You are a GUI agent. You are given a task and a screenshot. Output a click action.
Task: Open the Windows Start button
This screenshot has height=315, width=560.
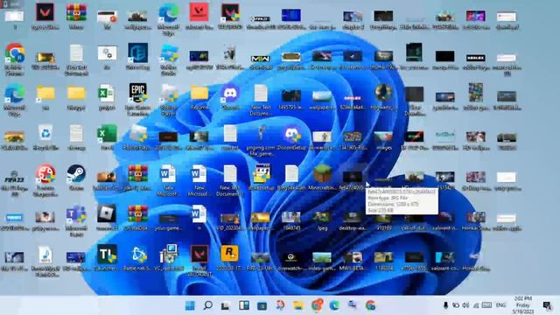point(190,305)
